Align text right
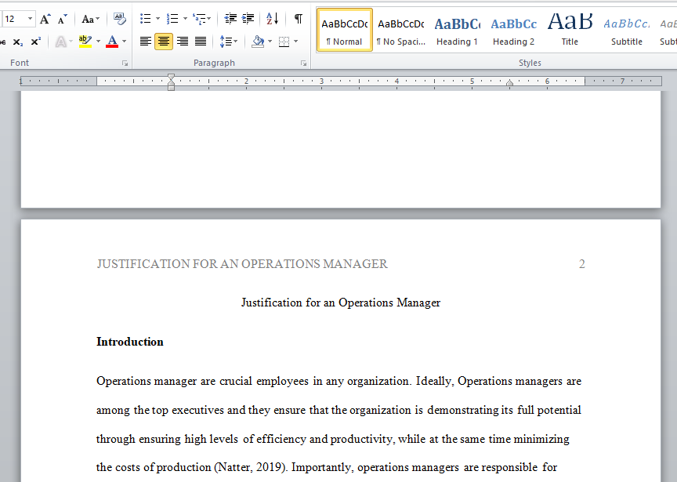 (x=183, y=42)
